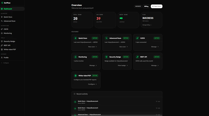
Task: Click the Overview heading
Action: [x=77, y=5]
